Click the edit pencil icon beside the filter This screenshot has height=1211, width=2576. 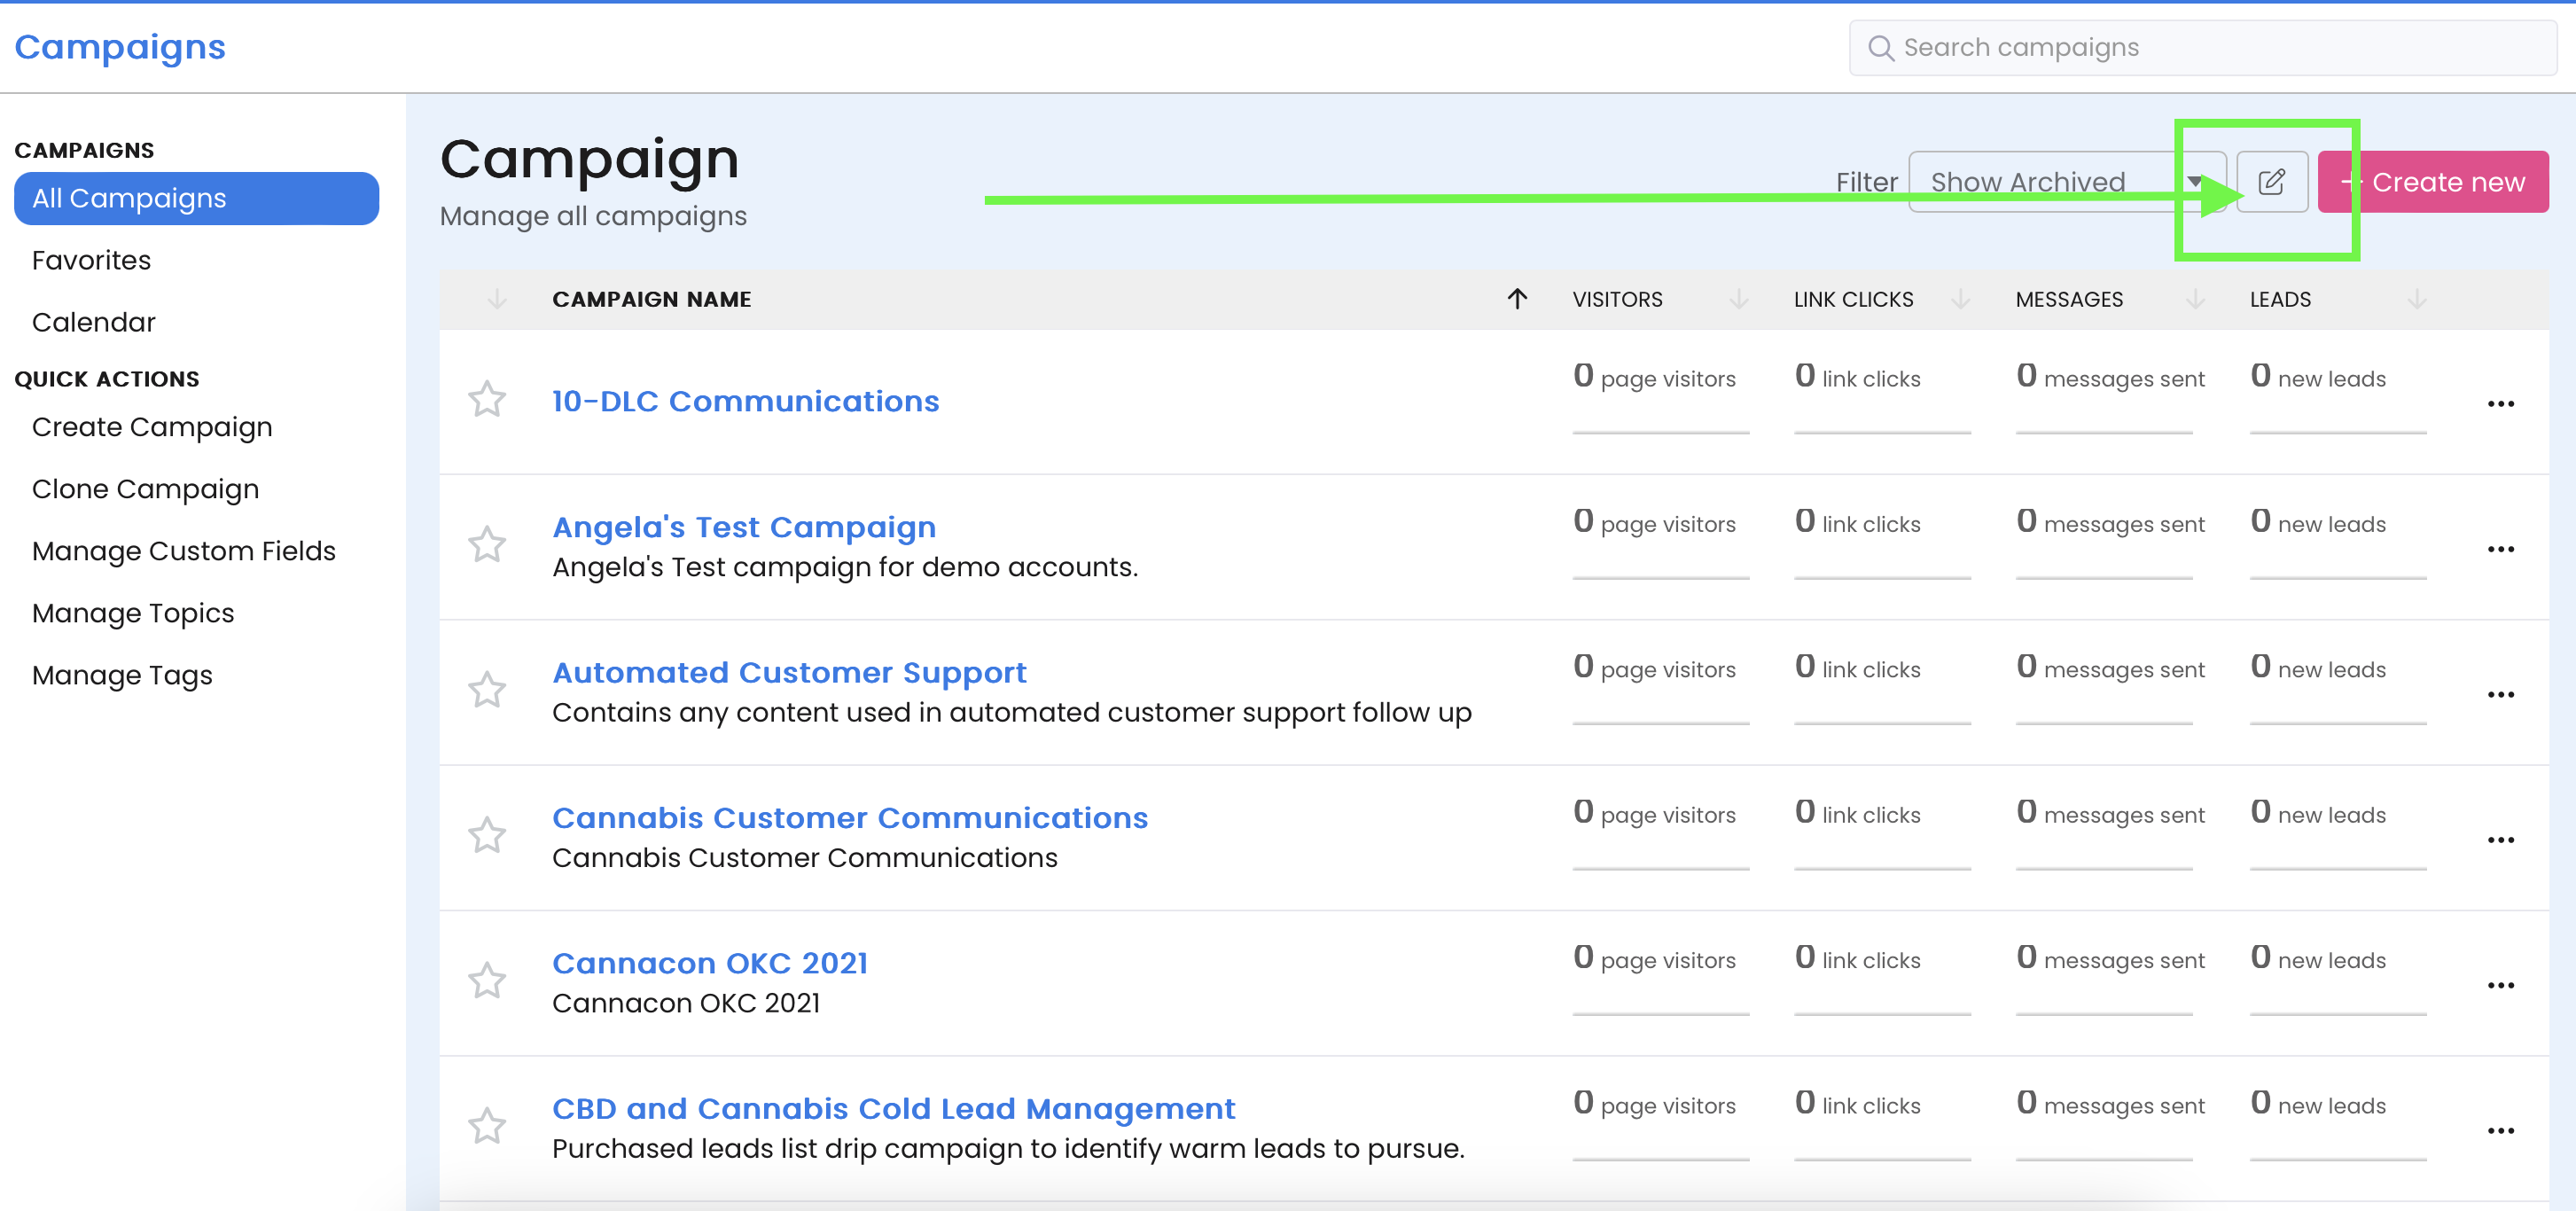click(2271, 182)
